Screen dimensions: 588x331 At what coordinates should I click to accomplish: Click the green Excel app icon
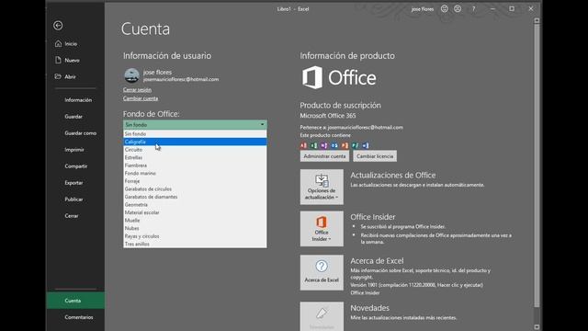[x=314, y=145]
